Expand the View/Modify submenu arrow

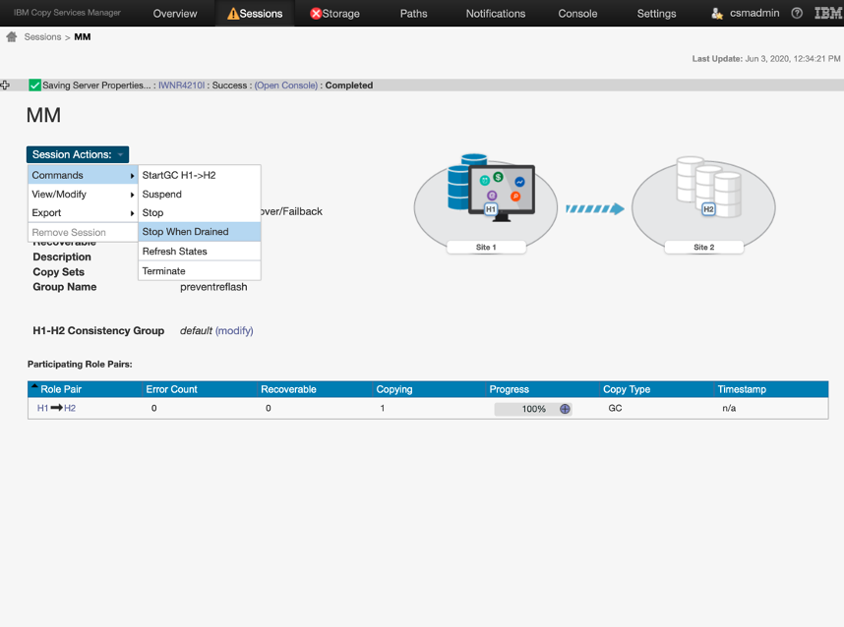click(132, 195)
